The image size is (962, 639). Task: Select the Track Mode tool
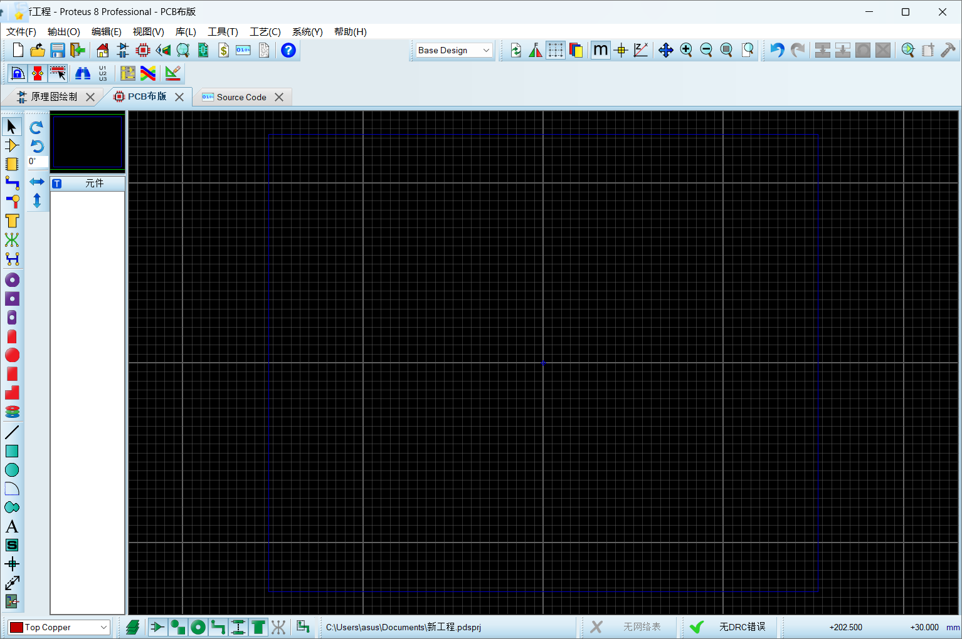coord(12,183)
